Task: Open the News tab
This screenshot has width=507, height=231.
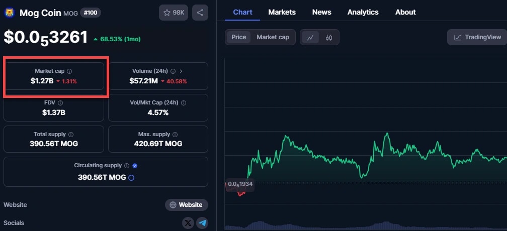Action: pos(322,12)
